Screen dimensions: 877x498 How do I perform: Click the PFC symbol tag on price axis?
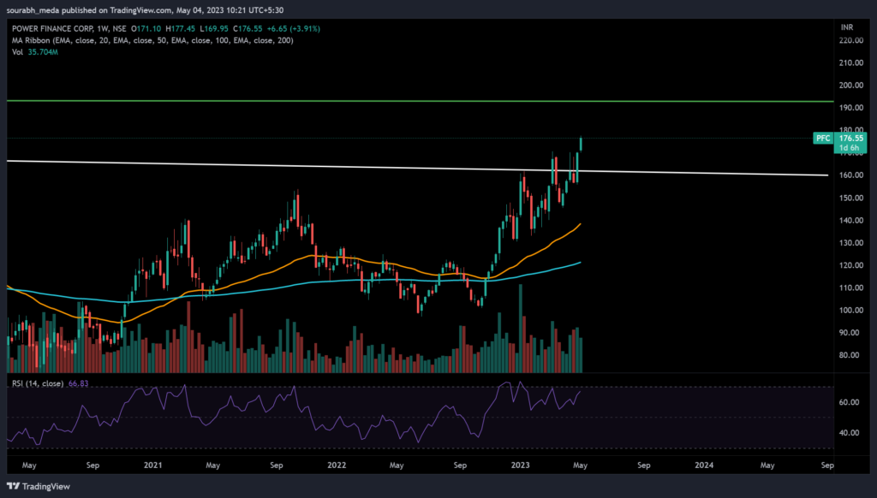(x=823, y=138)
